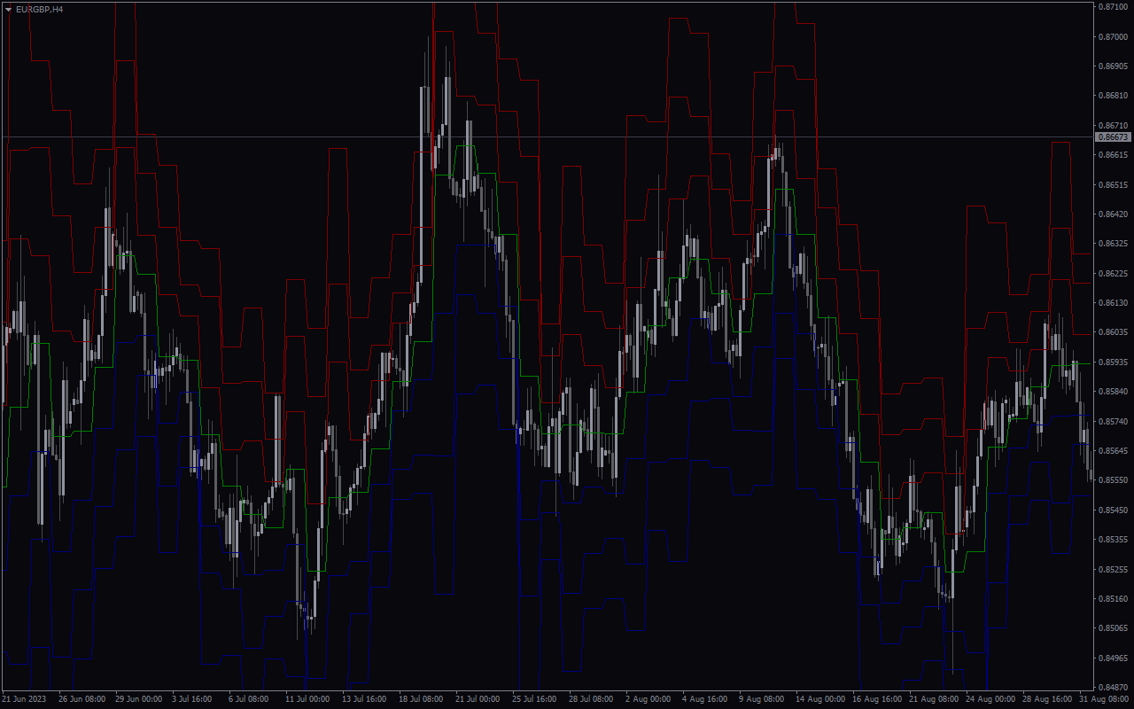Select the 0.84870 price scale value

[1114, 688]
